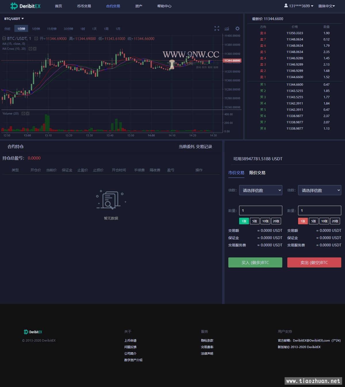The image size is (345, 387).
Task: Select the 1天 chart interval
Action: (x=94, y=29)
